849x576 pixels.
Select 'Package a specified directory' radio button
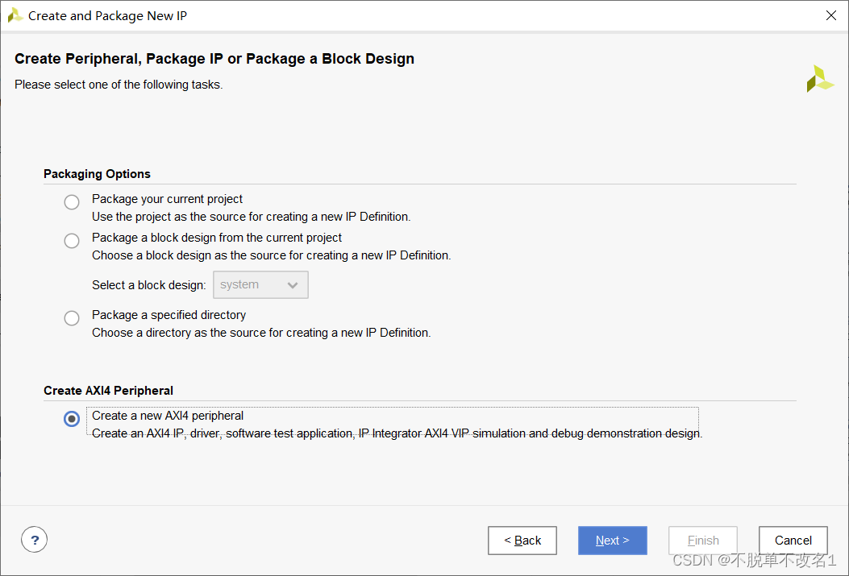pos(72,317)
